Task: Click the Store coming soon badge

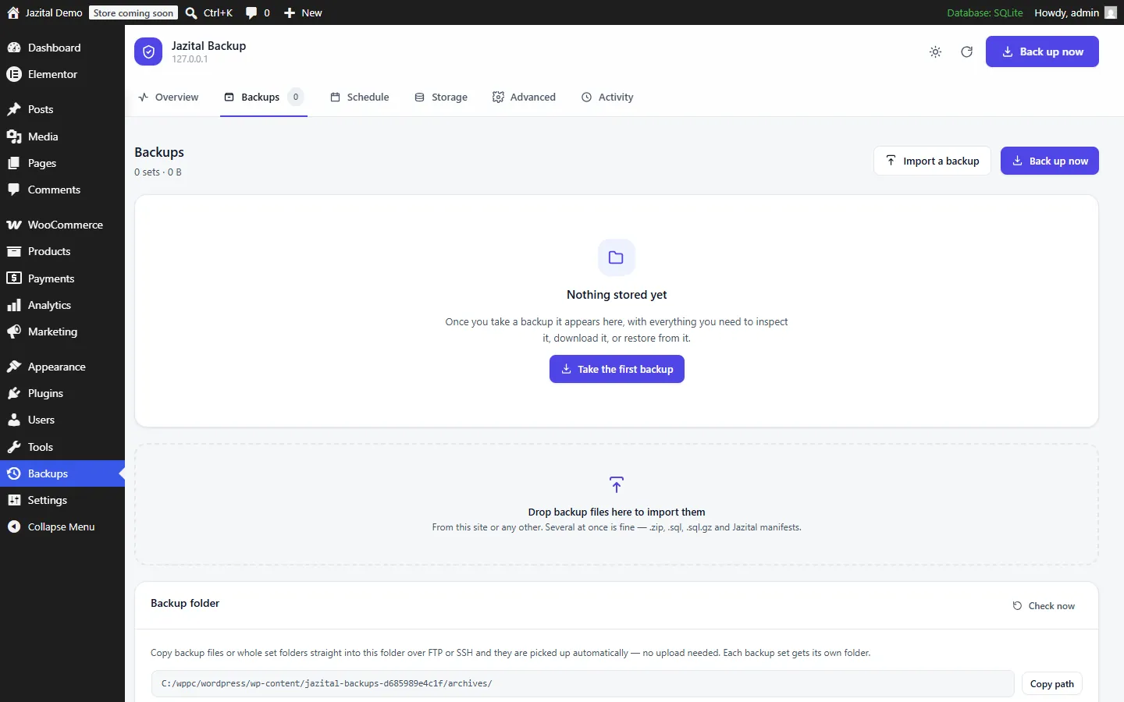Action: tap(133, 12)
